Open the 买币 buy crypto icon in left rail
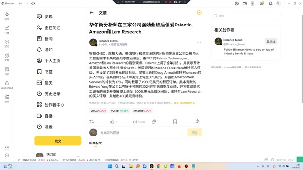Viewport: 303px width, 170px height. coord(7,43)
